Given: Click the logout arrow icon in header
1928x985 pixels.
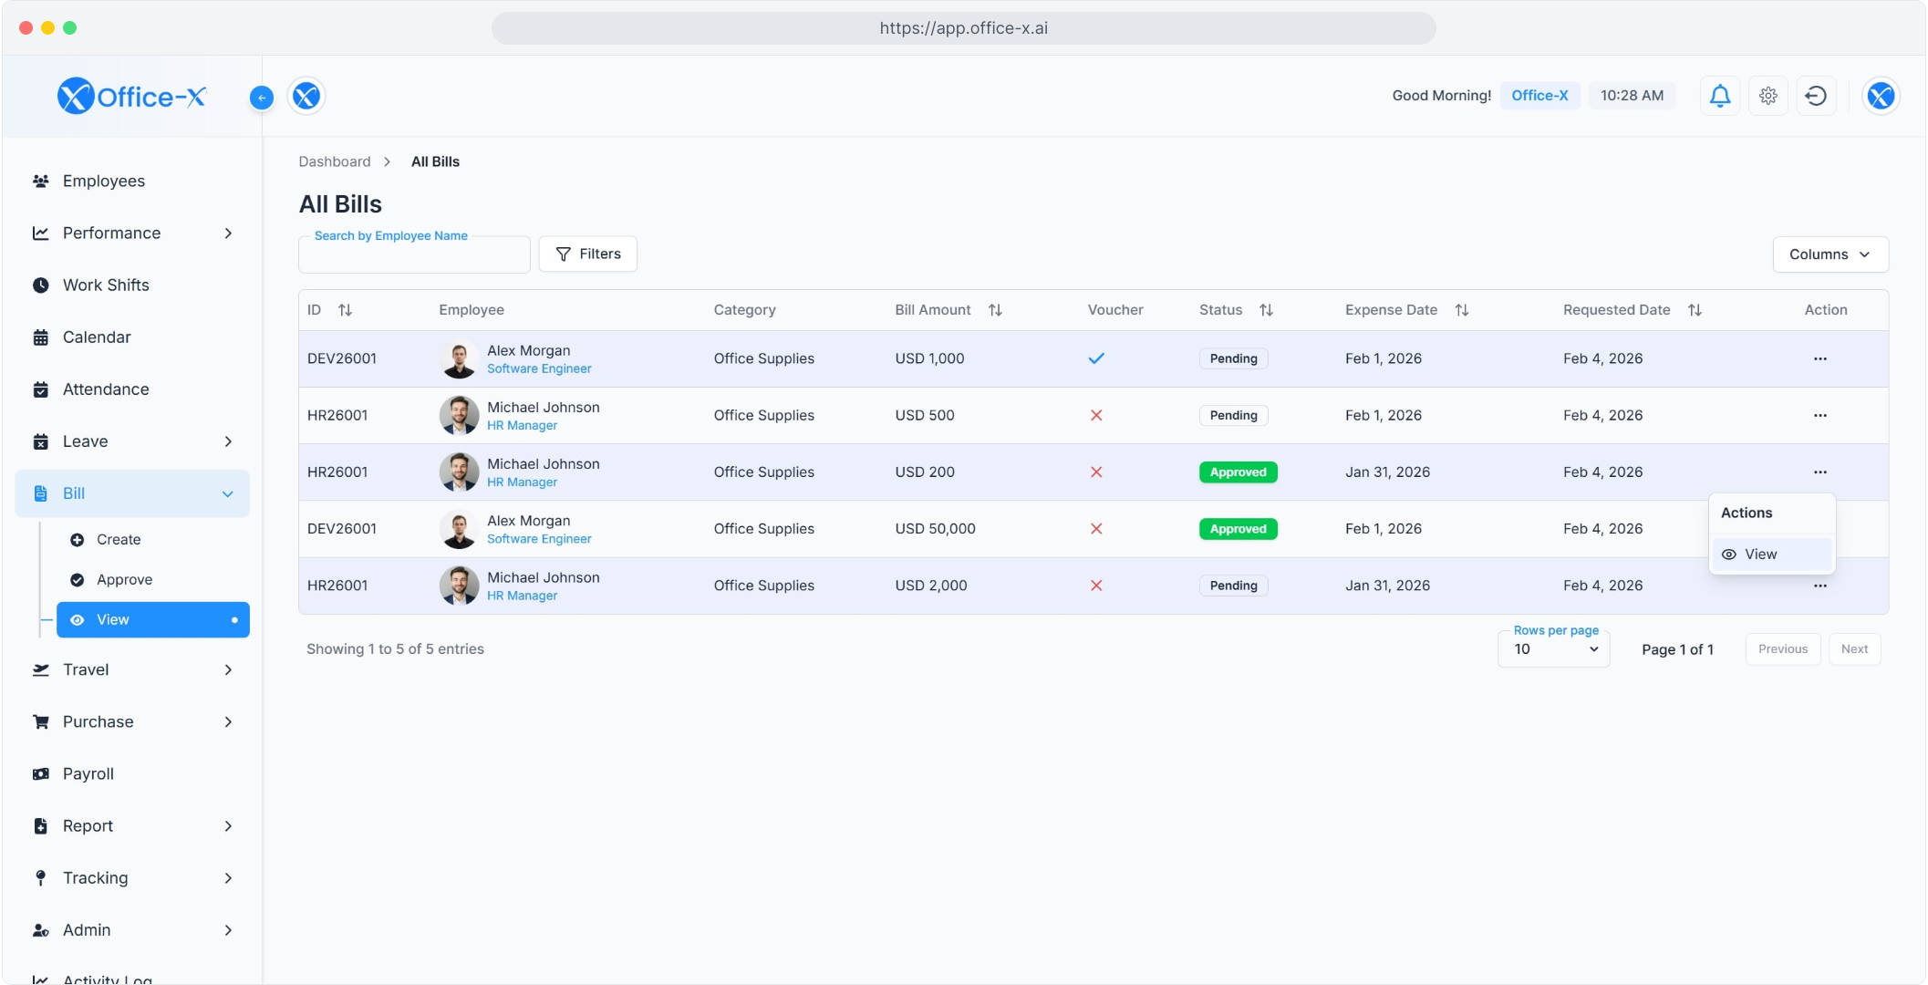Looking at the screenshot, I should (1816, 96).
